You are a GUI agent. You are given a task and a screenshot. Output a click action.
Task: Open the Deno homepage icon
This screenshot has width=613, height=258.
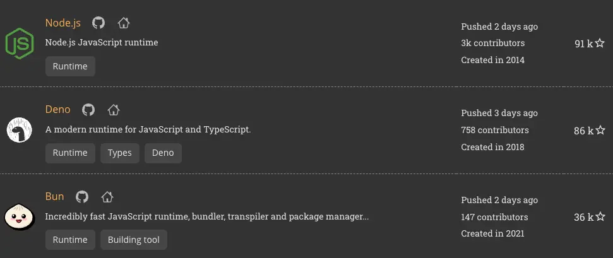click(x=114, y=110)
